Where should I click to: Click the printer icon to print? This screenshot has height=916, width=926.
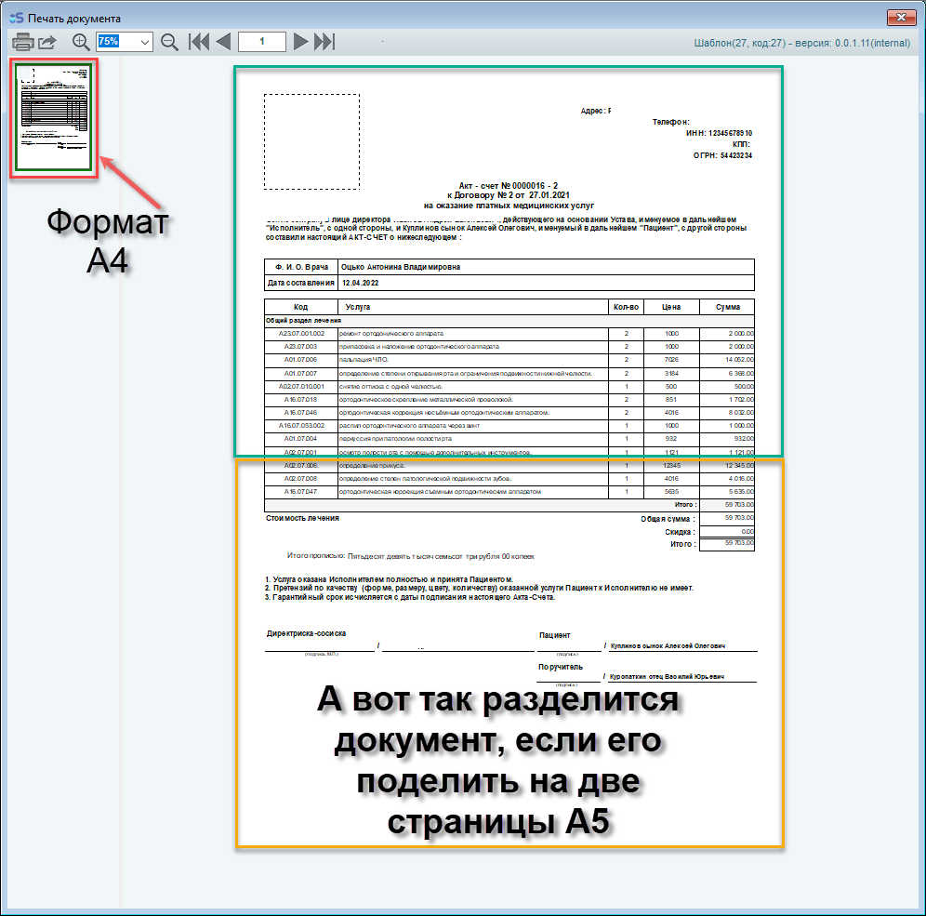22,42
